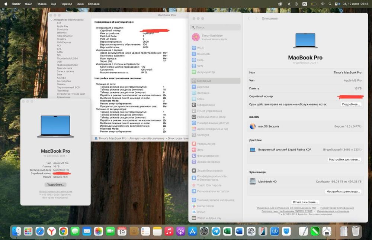Open the Trash in the Dock

click(355, 231)
